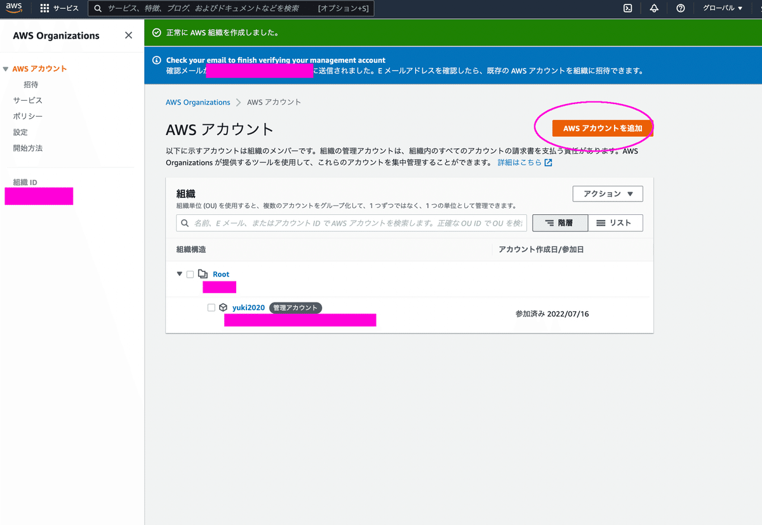Open the help question mark icon
This screenshot has width=762, height=525.
681,8
